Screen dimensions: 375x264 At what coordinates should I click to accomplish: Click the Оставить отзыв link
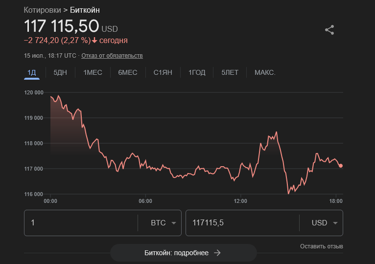coord(322,246)
